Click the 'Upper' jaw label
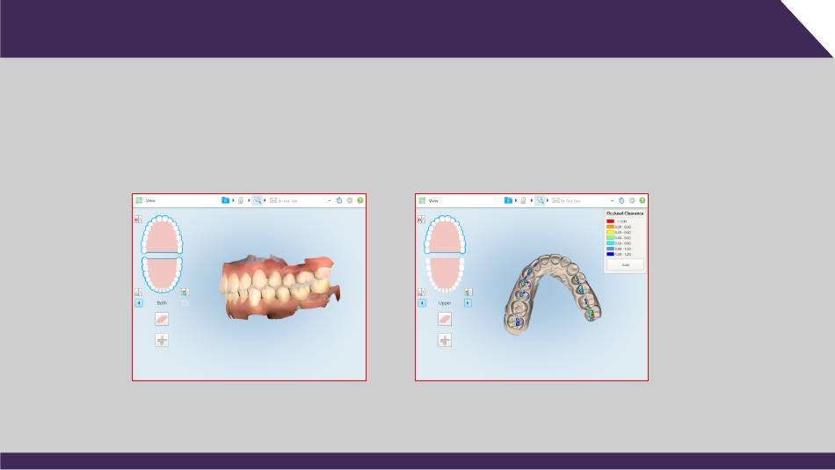Screen dimensions: 835x470 click(x=445, y=303)
